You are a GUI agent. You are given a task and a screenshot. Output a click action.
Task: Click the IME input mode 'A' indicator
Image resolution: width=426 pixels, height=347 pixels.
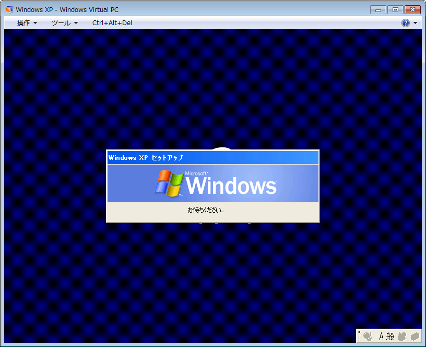click(x=381, y=337)
